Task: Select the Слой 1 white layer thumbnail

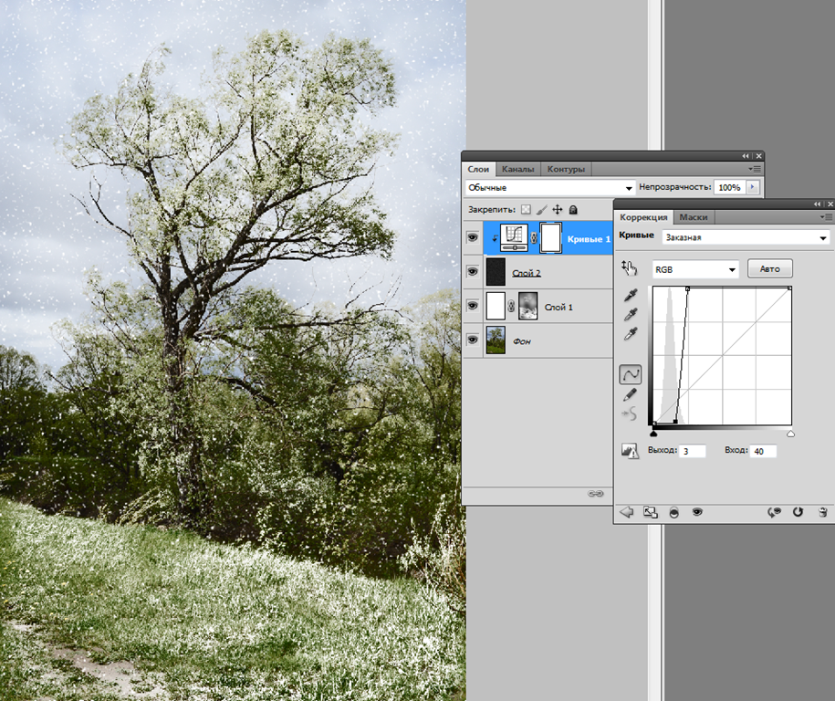Action: point(496,306)
